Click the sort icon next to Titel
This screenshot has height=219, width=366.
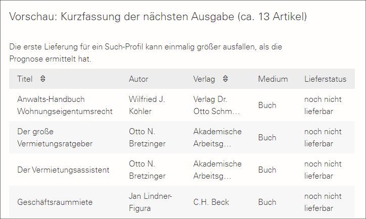pos(42,79)
